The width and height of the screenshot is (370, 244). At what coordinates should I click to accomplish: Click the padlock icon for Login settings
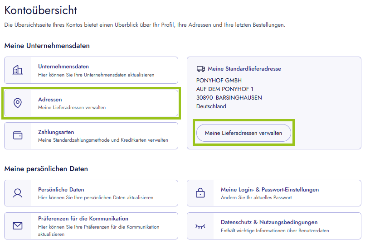[x=200, y=193]
